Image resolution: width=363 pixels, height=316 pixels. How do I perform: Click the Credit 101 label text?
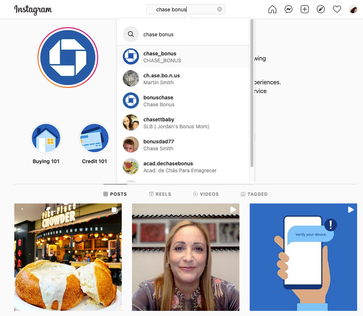94,161
